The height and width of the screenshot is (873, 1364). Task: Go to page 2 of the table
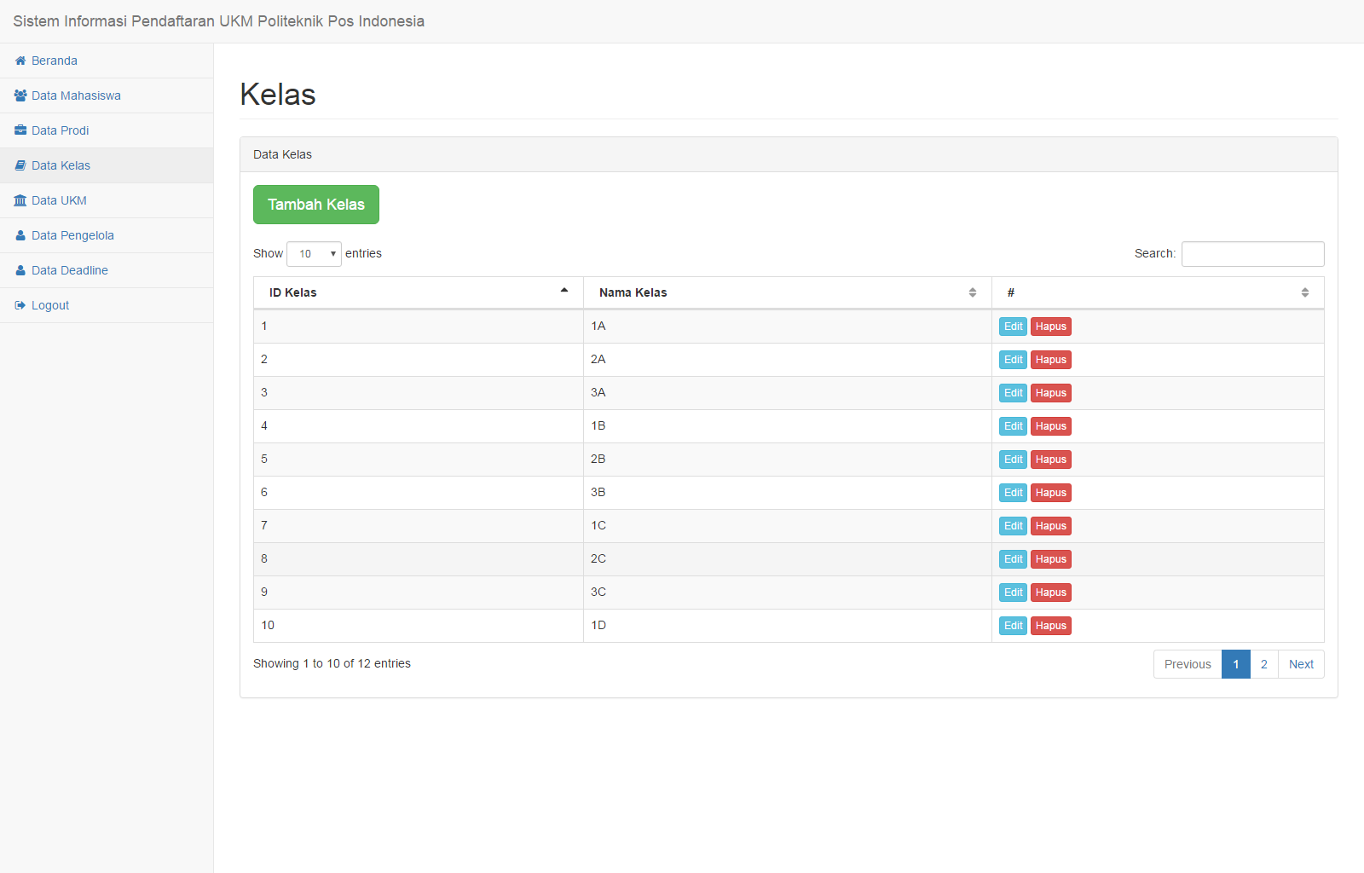click(1263, 664)
